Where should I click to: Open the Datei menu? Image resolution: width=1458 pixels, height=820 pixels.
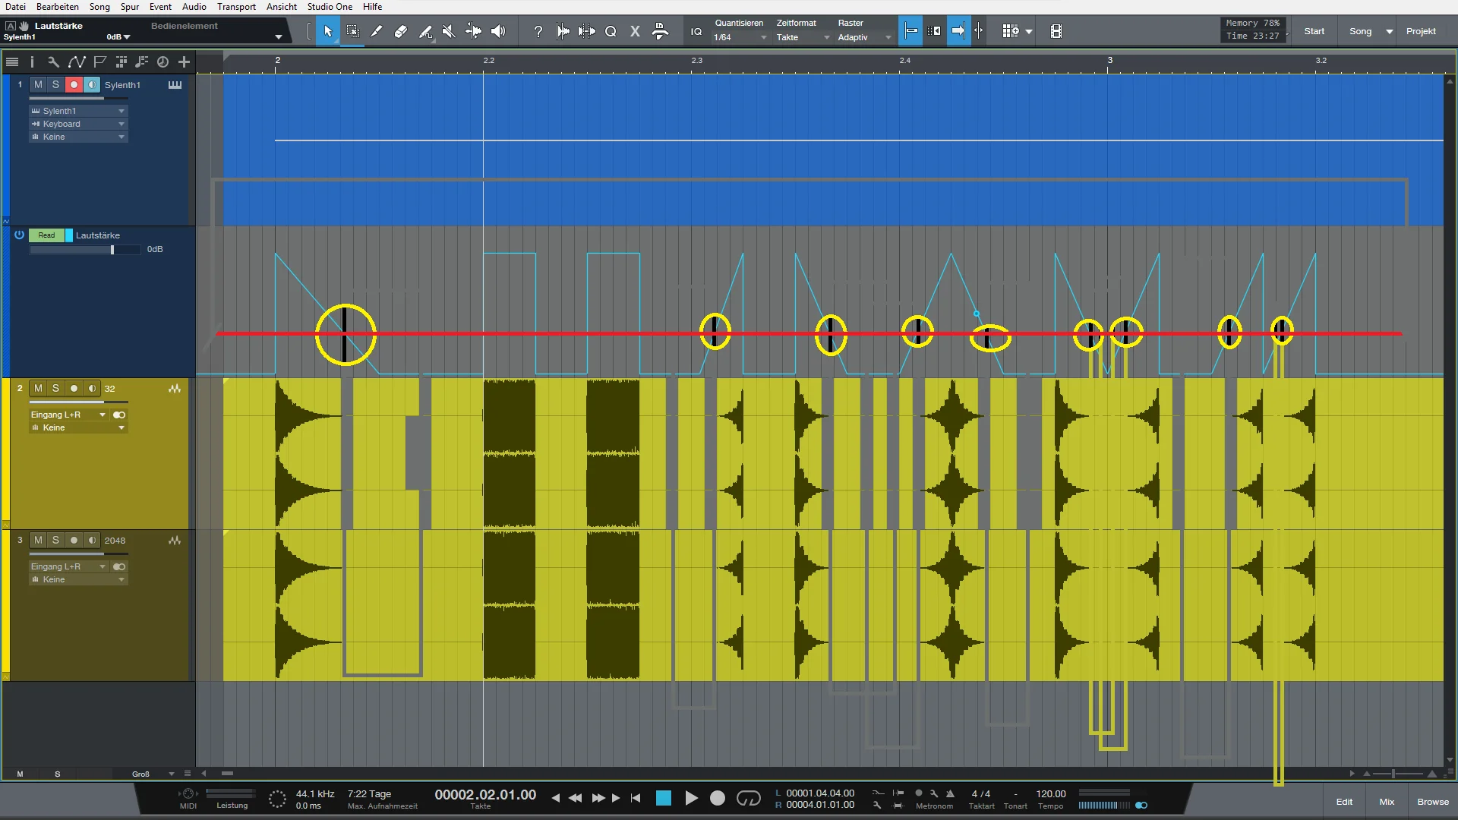15,7
